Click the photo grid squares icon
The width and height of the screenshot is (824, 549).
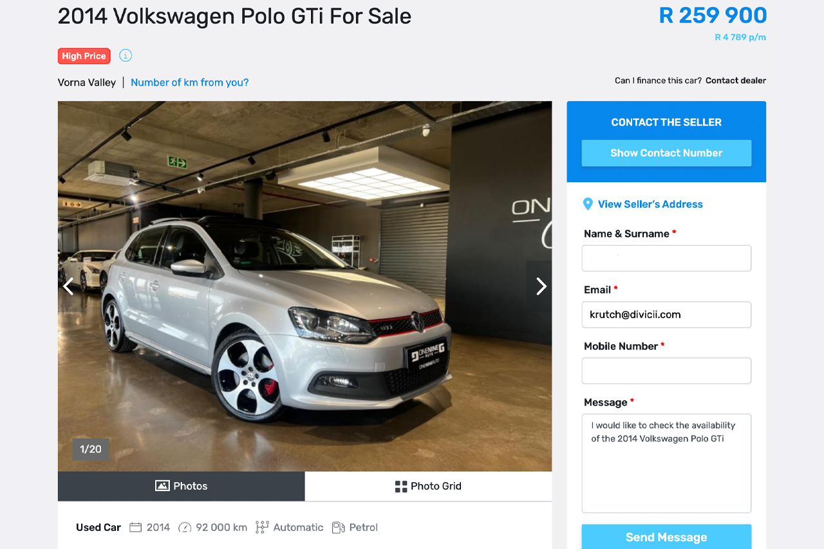click(x=401, y=487)
